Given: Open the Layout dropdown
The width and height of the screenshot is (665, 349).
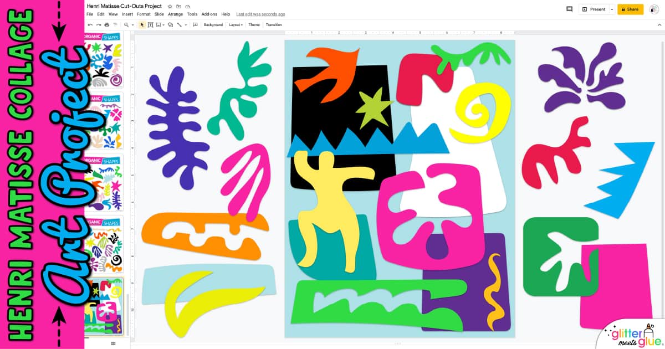Looking at the screenshot, I should tap(235, 24).
